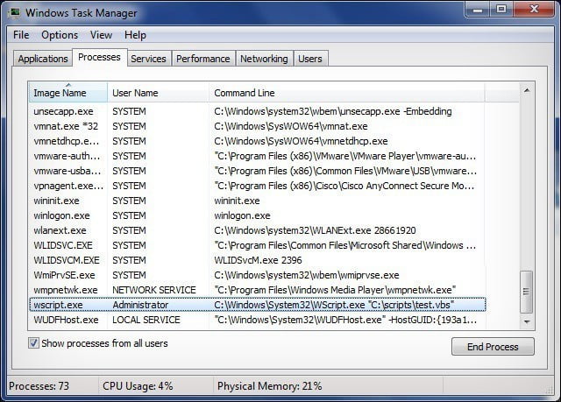Switch to the Applications tab
This screenshot has height=402, width=561.
[43, 59]
